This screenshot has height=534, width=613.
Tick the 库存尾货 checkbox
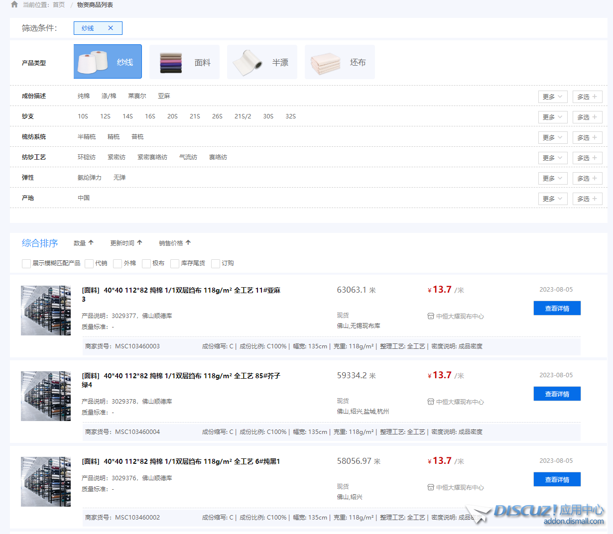click(175, 264)
